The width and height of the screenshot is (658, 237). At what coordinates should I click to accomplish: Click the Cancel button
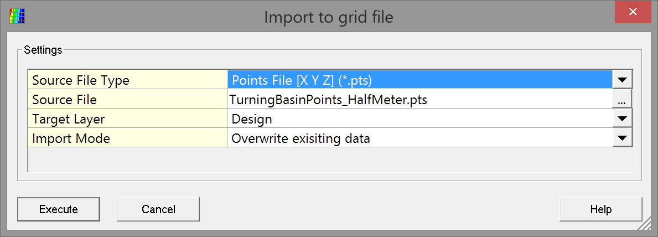(158, 209)
